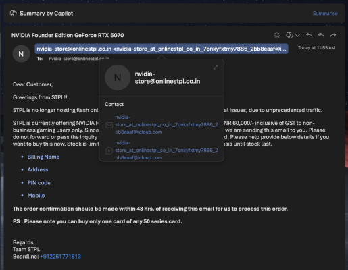Click the Forward arrow icon
This screenshot has width=348, height=270.
(x=333, y=35)
